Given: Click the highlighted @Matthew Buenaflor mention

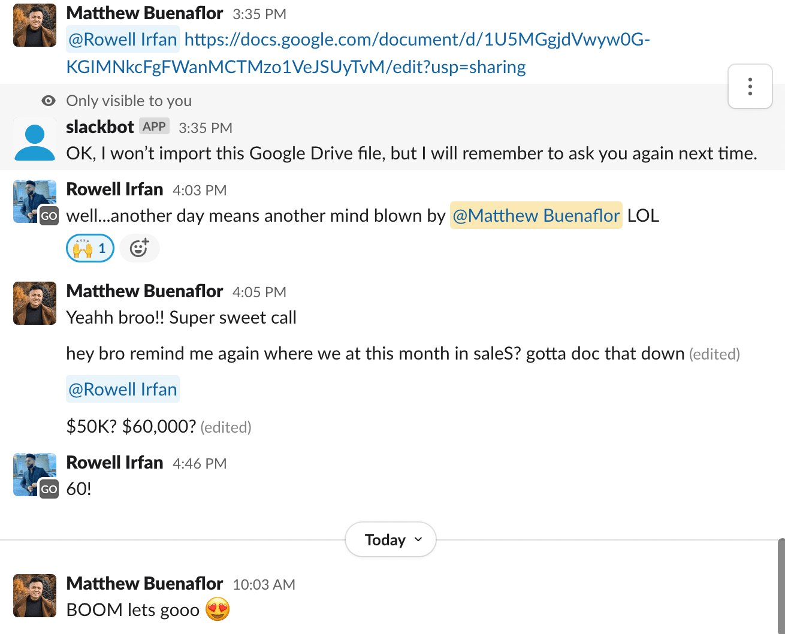Looking at the screenshot, I should click(536, 216).
